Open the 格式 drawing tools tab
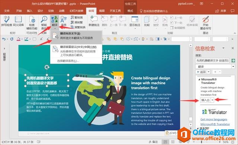The height and width of the screenshot is (145, 238). [x=130, y=11]
